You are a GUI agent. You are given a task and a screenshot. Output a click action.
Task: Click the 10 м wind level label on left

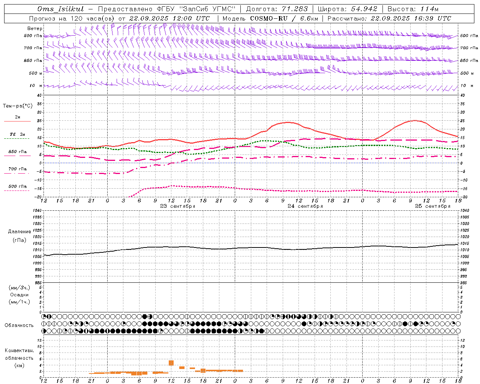click(x=36, y=85)
